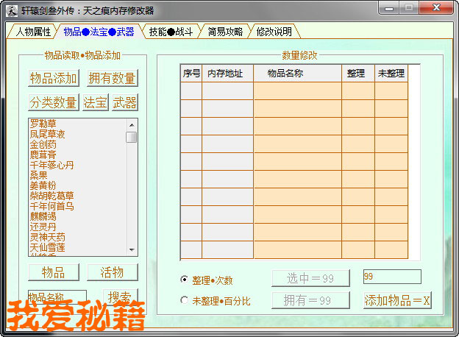Go to the 简易攻略 tab

(227, 32)
